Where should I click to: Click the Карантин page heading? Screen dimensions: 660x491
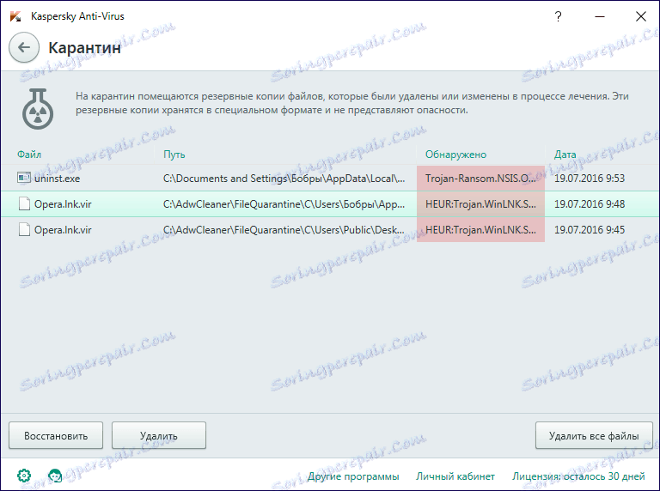pos(84,48)
